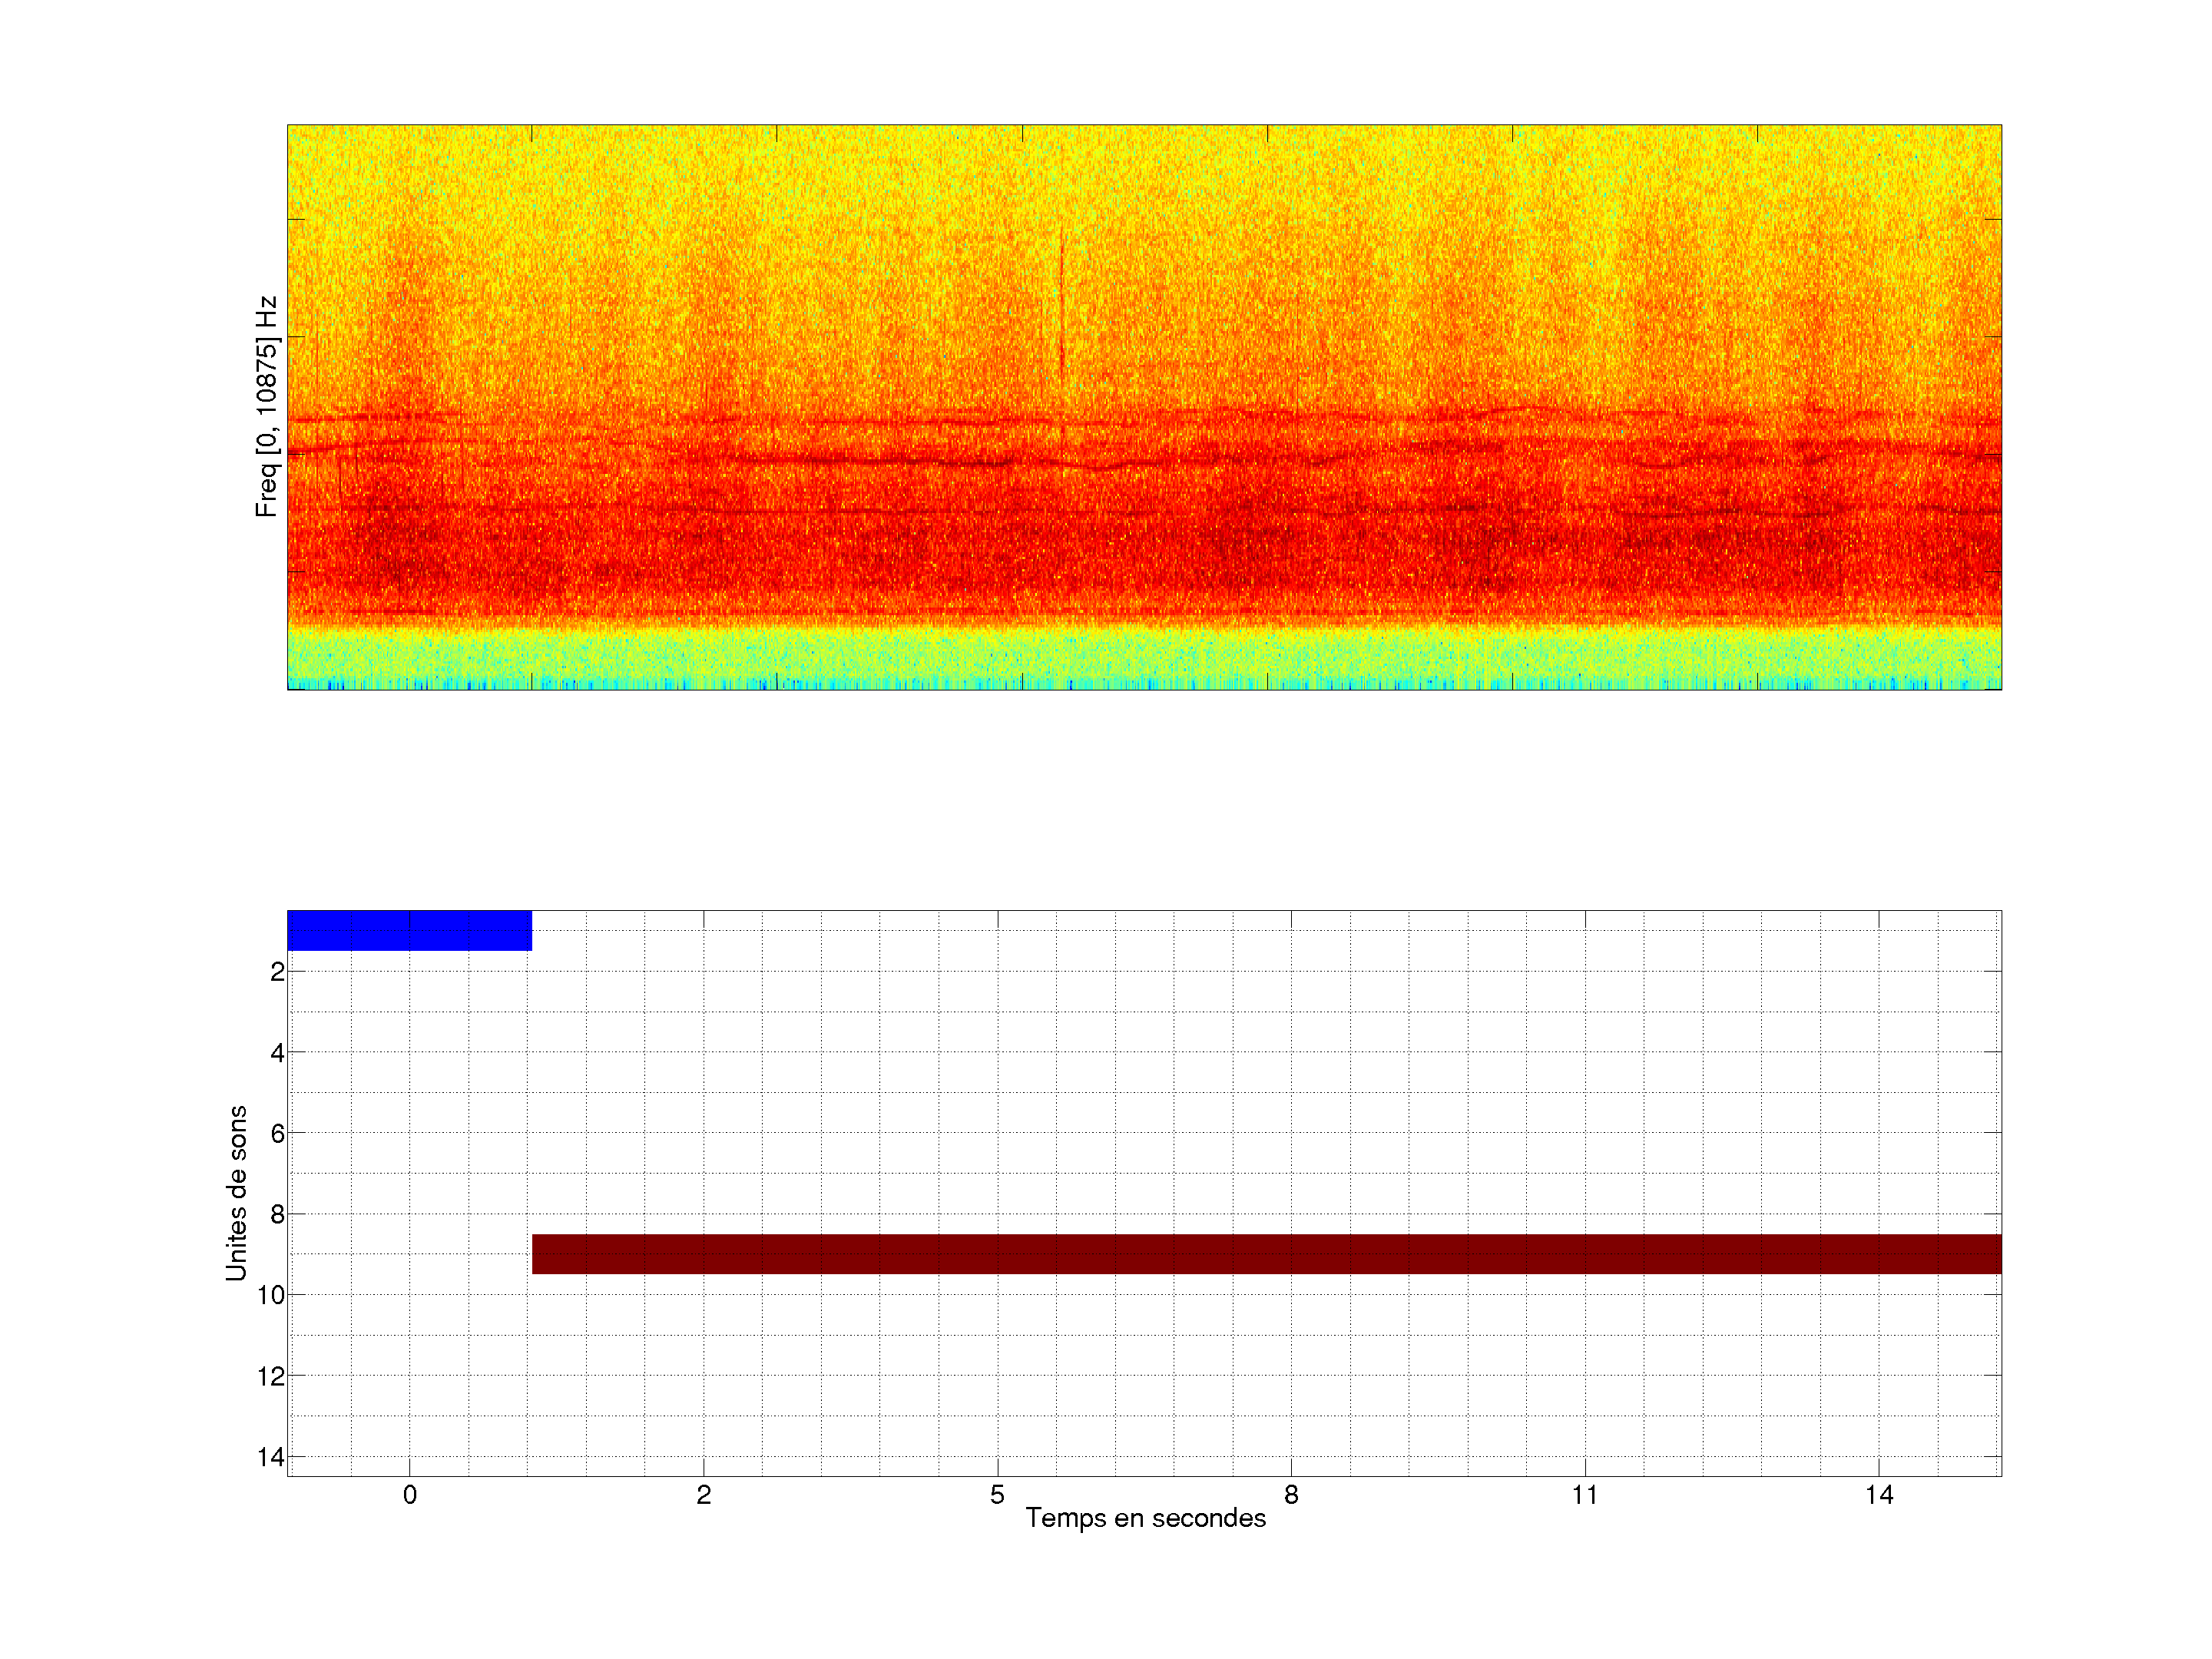Click the blue bar for sound unit 1

point(409,930)
